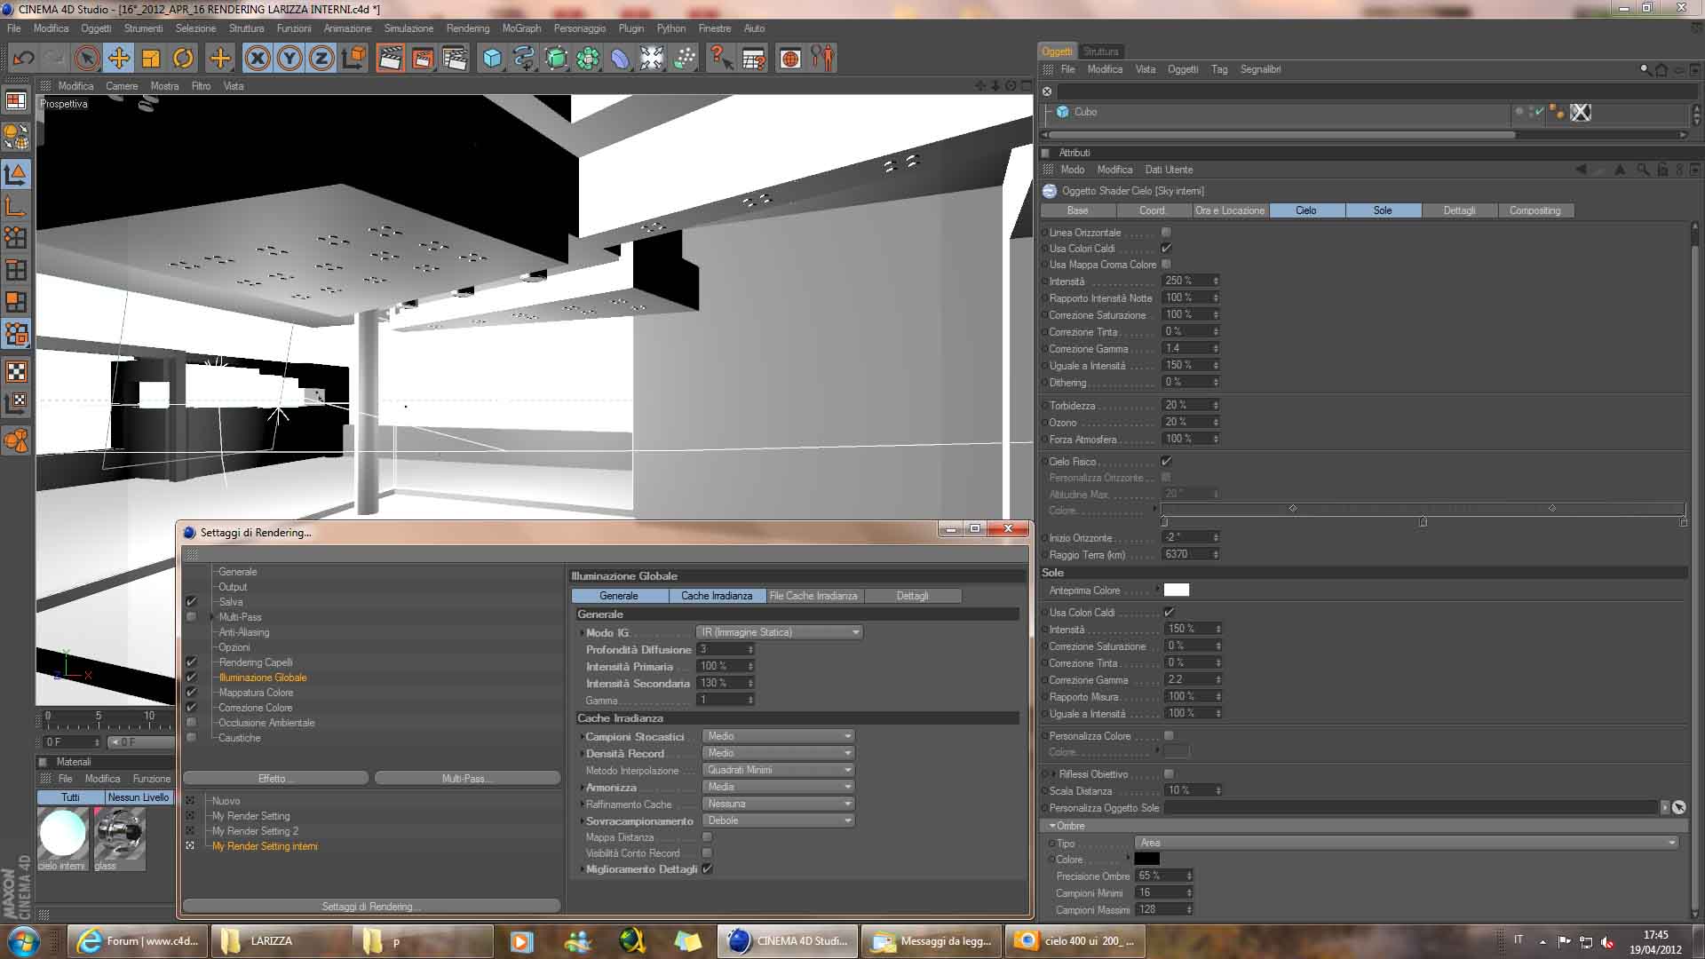Add Cube primitive object icon
This screenshot has width=1705, height=959.
pos(492,59)
